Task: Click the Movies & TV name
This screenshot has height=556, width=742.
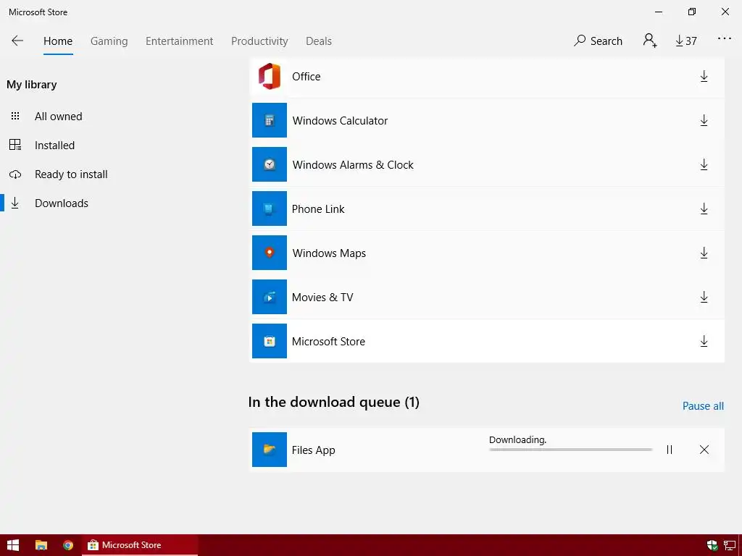Action: (322, 298)
